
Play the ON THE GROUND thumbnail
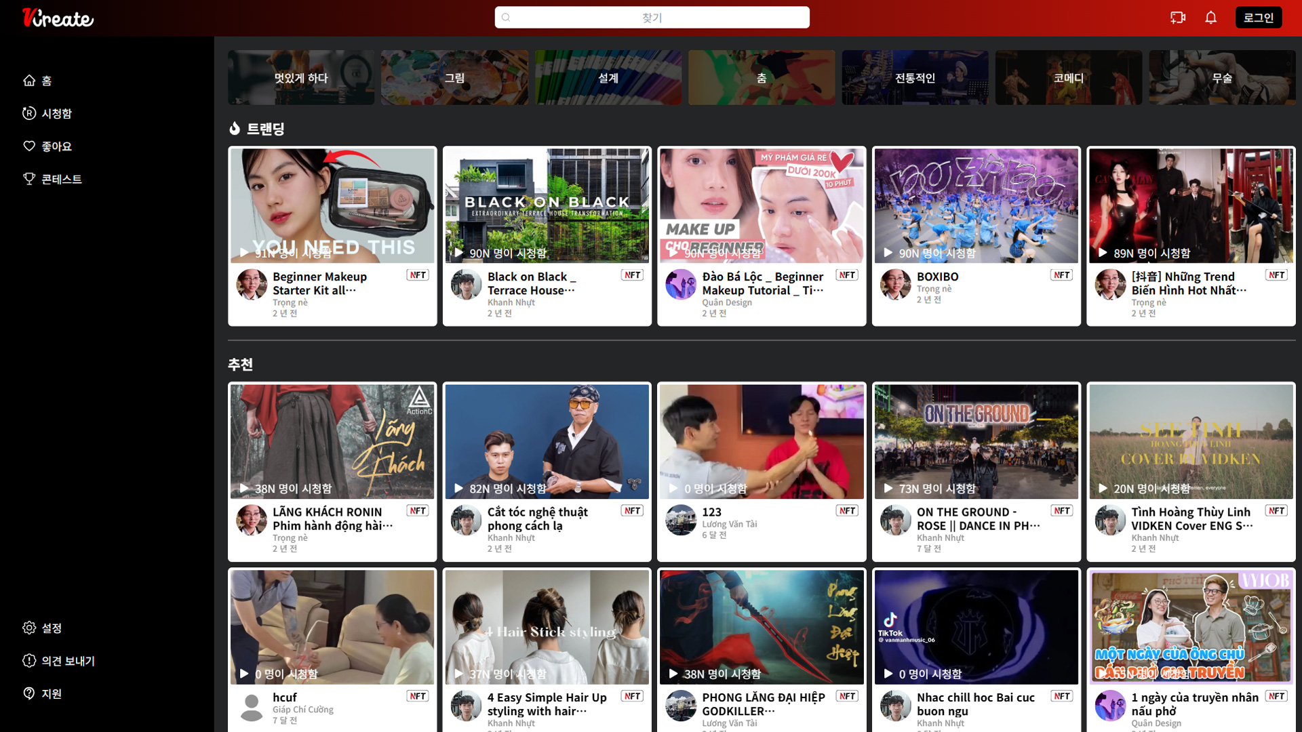[976, 441]
